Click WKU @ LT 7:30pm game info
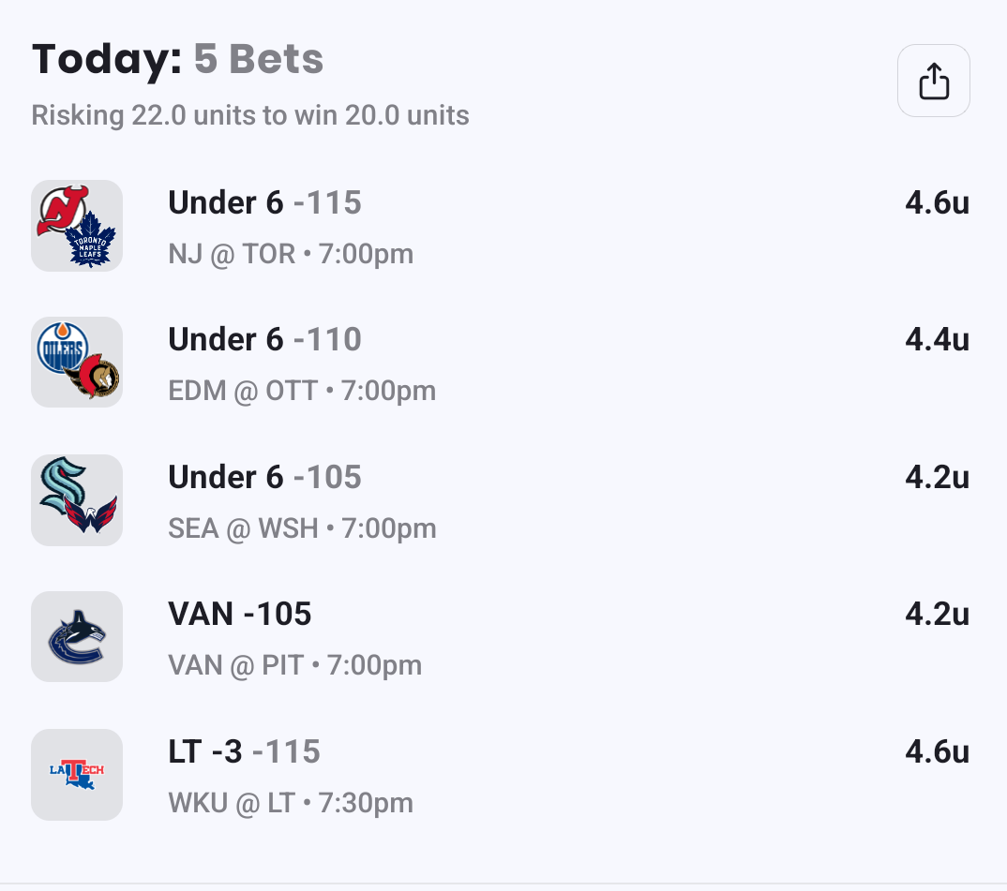Screen dimensions: 1007x891 tap(291, 803)
